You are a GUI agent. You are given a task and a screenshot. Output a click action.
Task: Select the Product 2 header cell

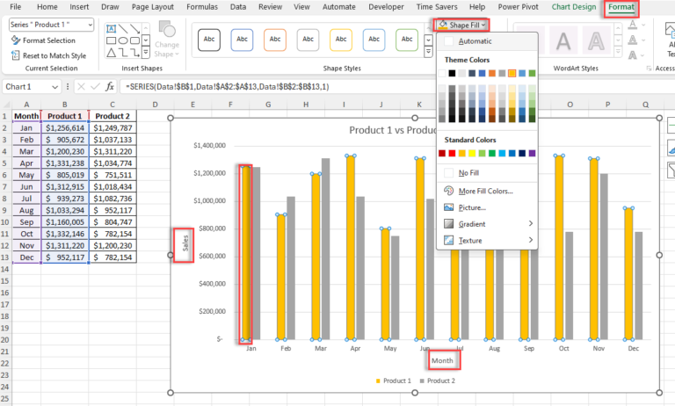pos(112,116)
